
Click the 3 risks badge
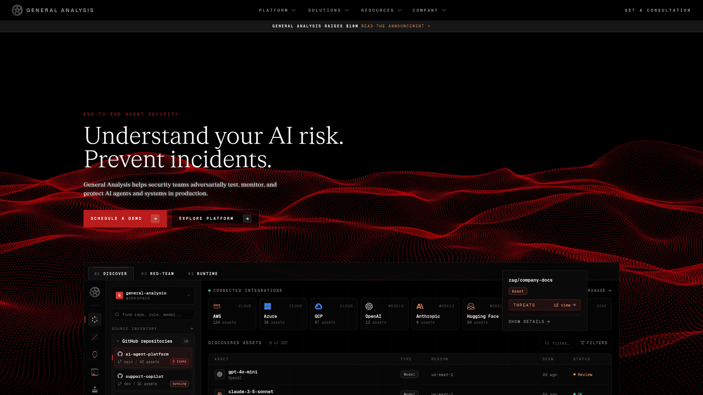[x=179, y=362]
